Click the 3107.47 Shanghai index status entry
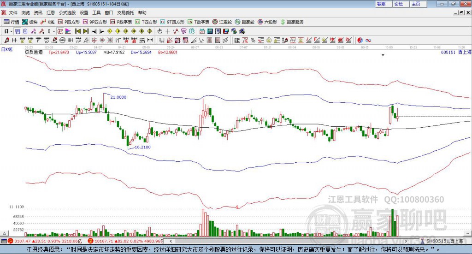Viewport: 472px width, 254px height. pos(45,241)
